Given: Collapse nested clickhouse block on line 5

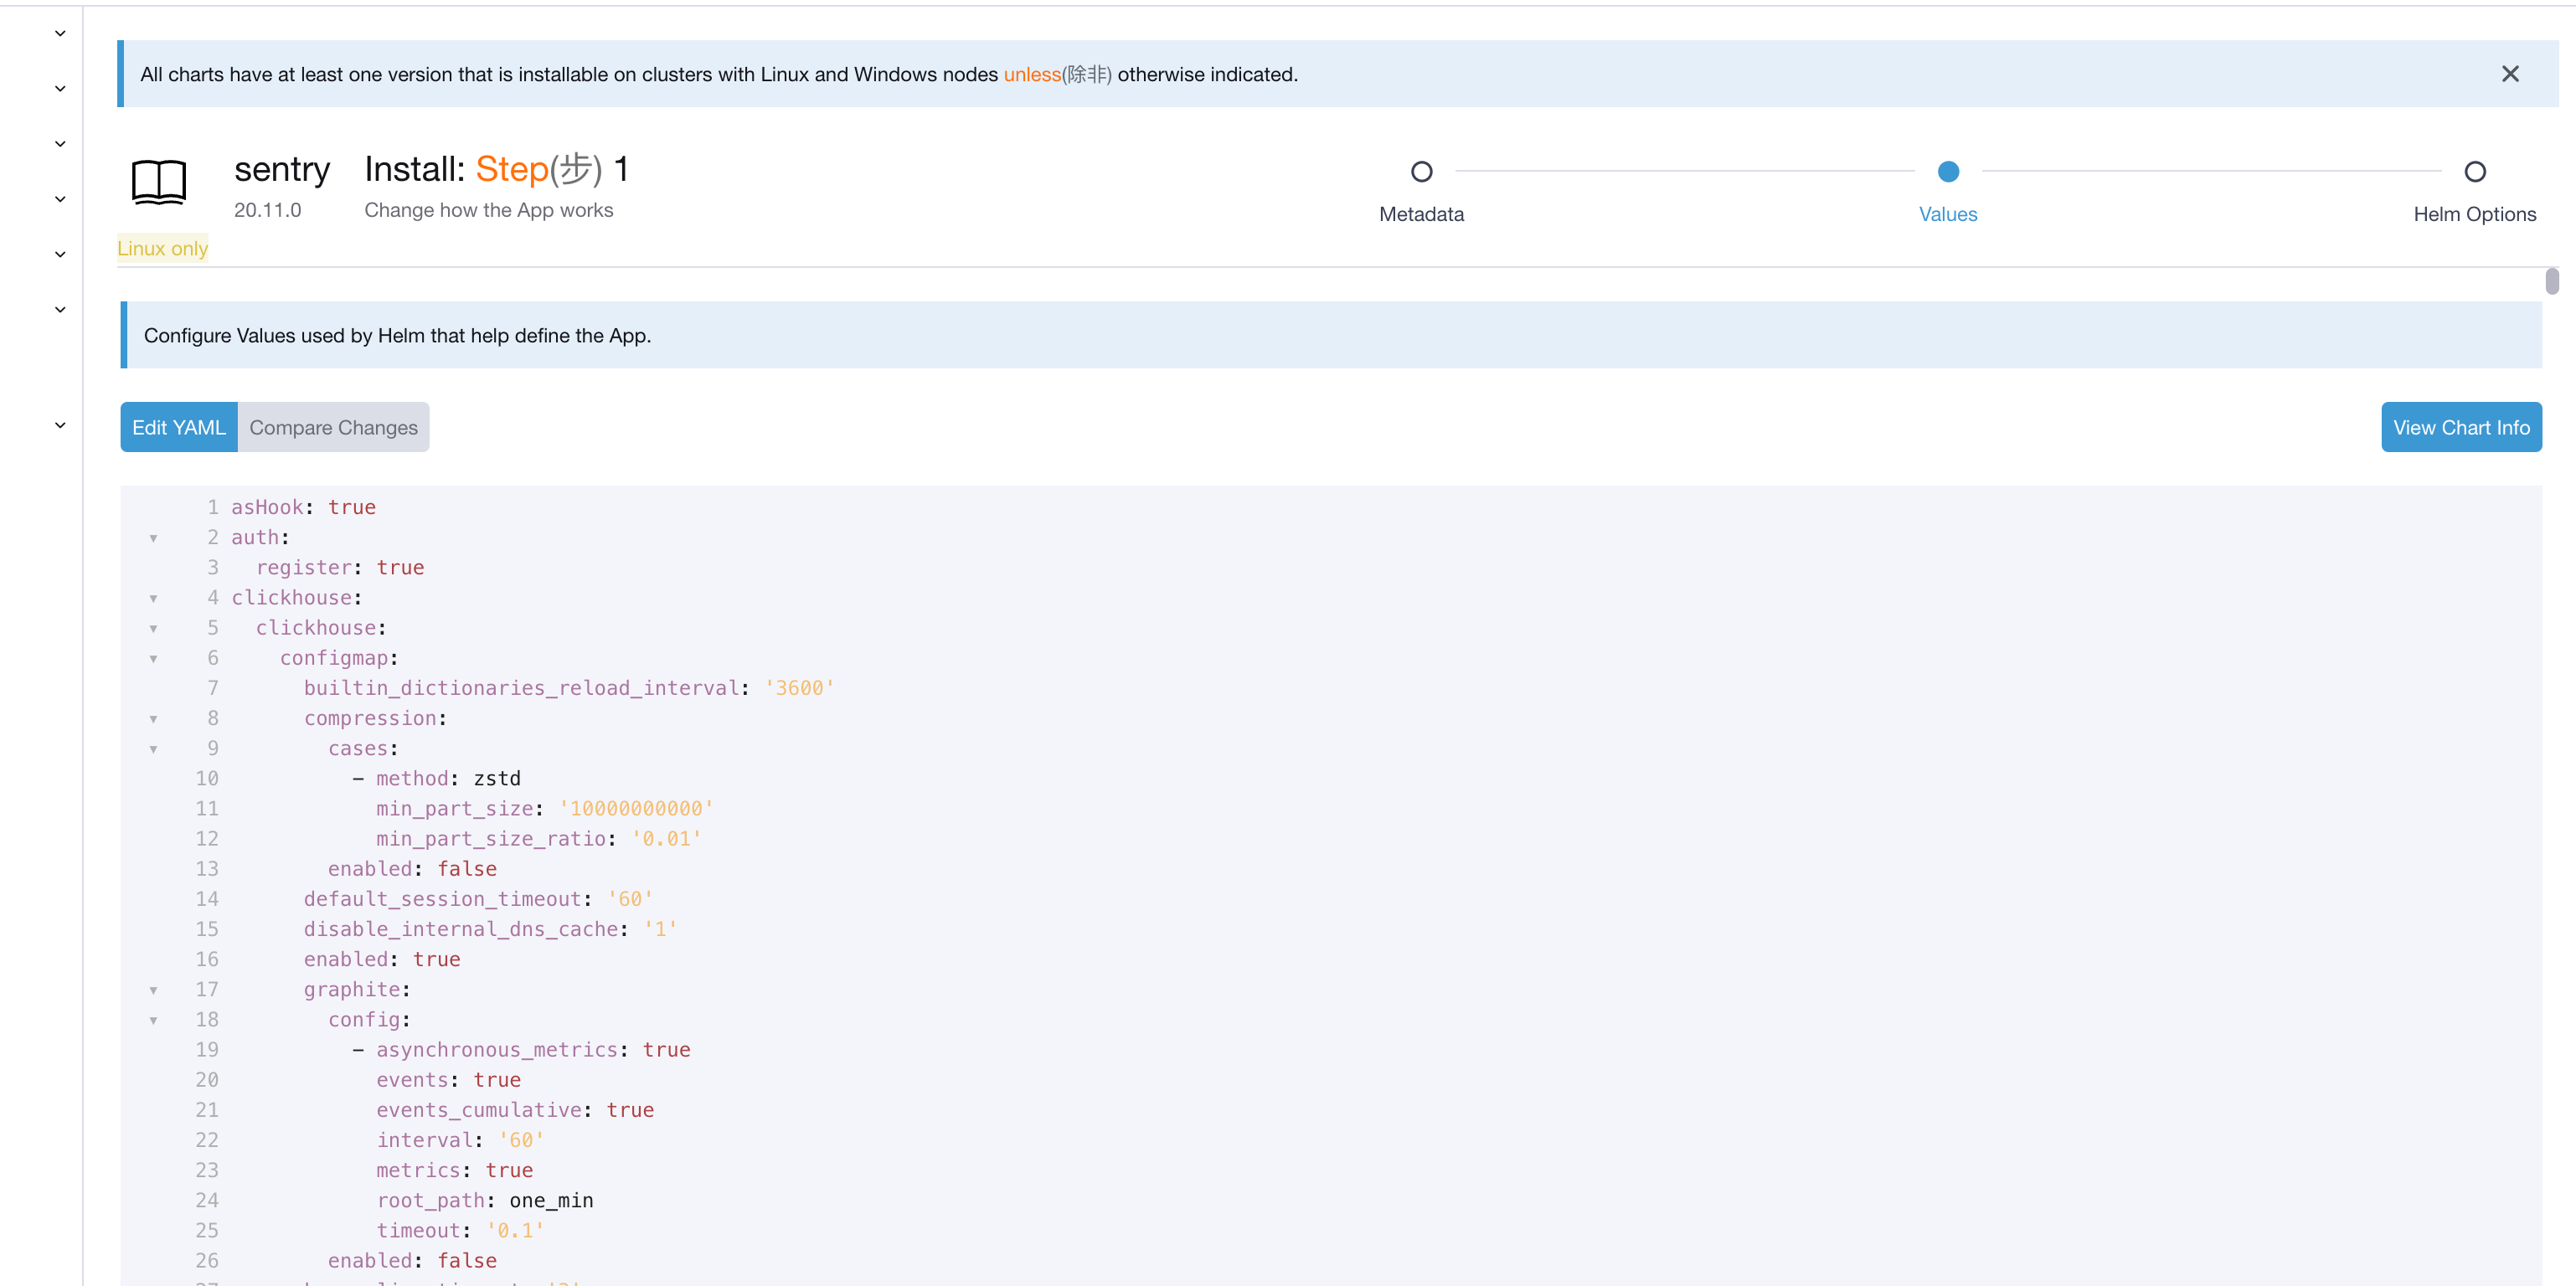Looking at the screenshot, I should 153,628.
